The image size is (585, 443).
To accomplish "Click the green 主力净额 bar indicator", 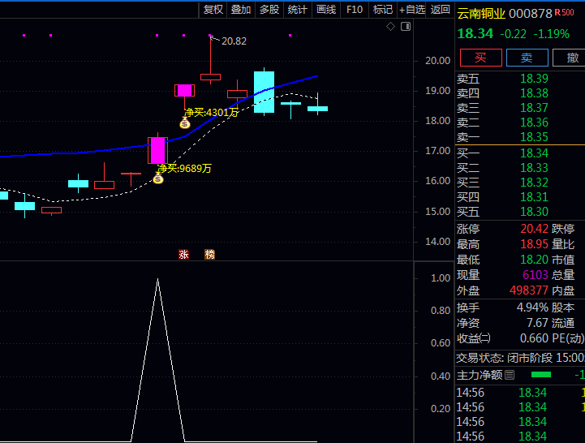I will (x=541, y=374).
